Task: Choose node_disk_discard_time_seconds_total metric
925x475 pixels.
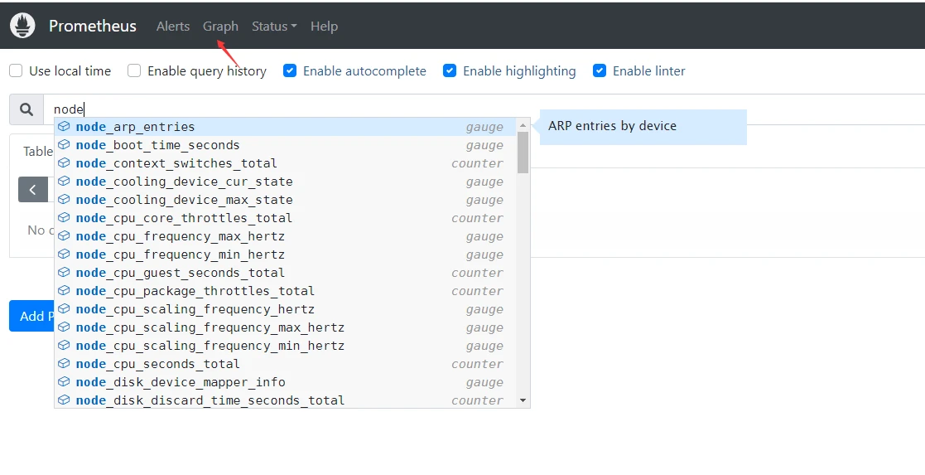Action: (286, 400)
